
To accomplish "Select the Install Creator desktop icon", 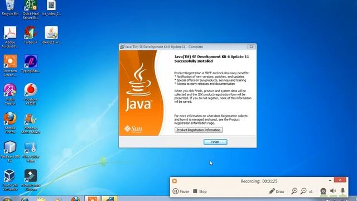I will [x=10, y=94].
